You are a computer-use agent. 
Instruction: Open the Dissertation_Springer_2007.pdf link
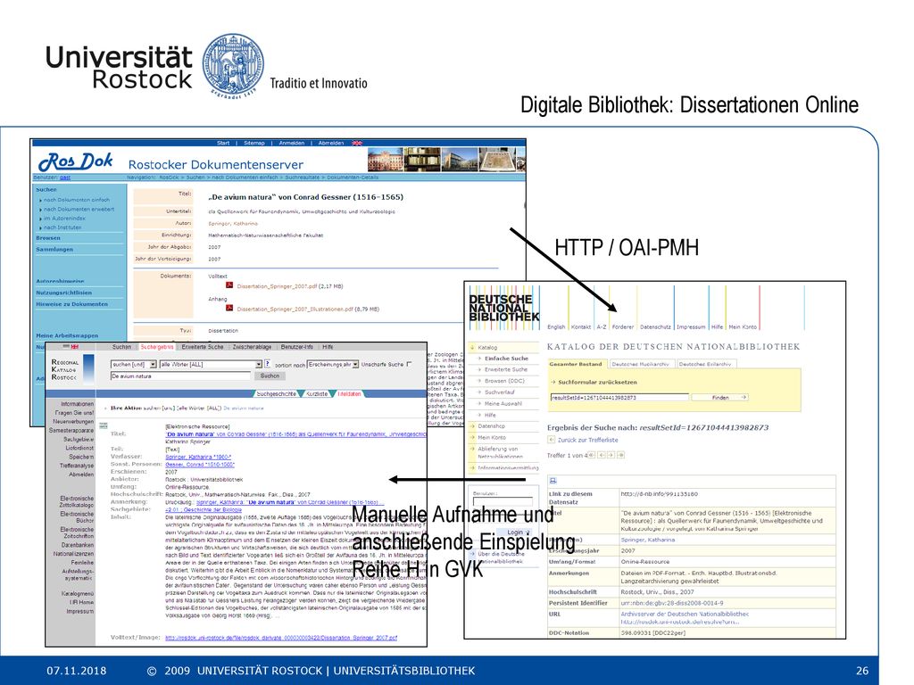(277, 286)
